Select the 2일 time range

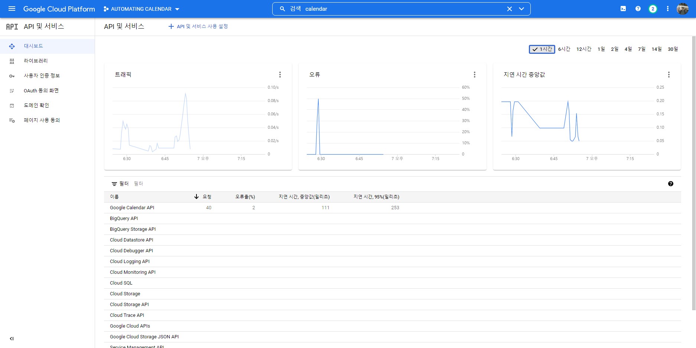click(x=615, y=49)
